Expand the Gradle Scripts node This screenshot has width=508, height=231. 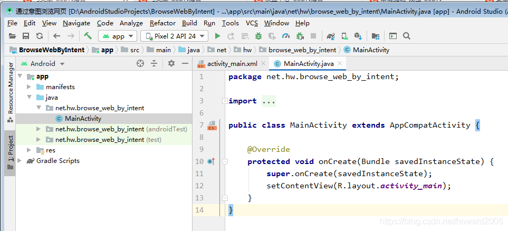[x=20, y=161]
